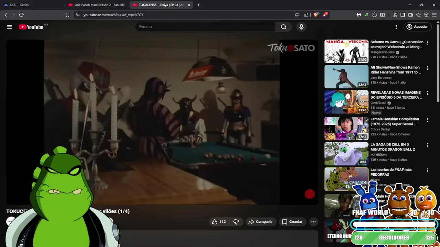This screenshot has height=247, width=440.
Task: Click the Acceder sign-in button
Action: (417, 27)
